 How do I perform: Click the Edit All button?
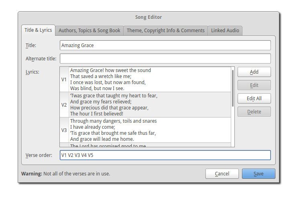click(254, 99)
